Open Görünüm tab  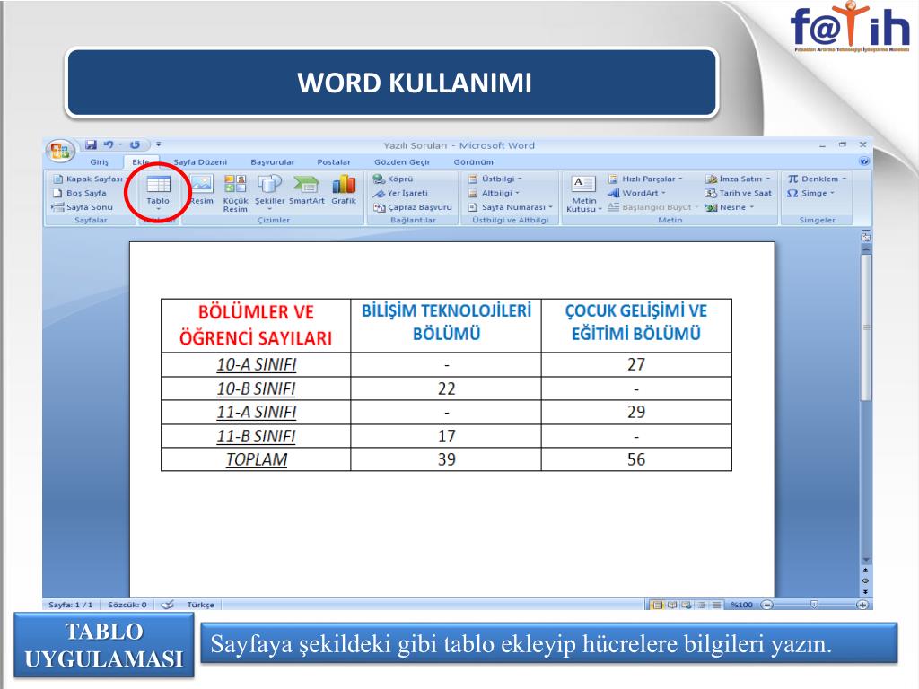473,162
